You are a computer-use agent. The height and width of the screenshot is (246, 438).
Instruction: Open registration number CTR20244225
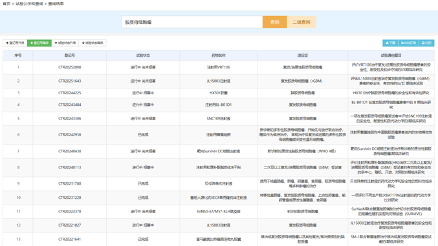tap(70, 93)
